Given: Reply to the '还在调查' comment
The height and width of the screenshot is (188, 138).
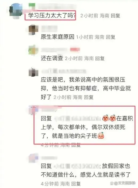Looking at the screenshot, I should coord(100,59).
